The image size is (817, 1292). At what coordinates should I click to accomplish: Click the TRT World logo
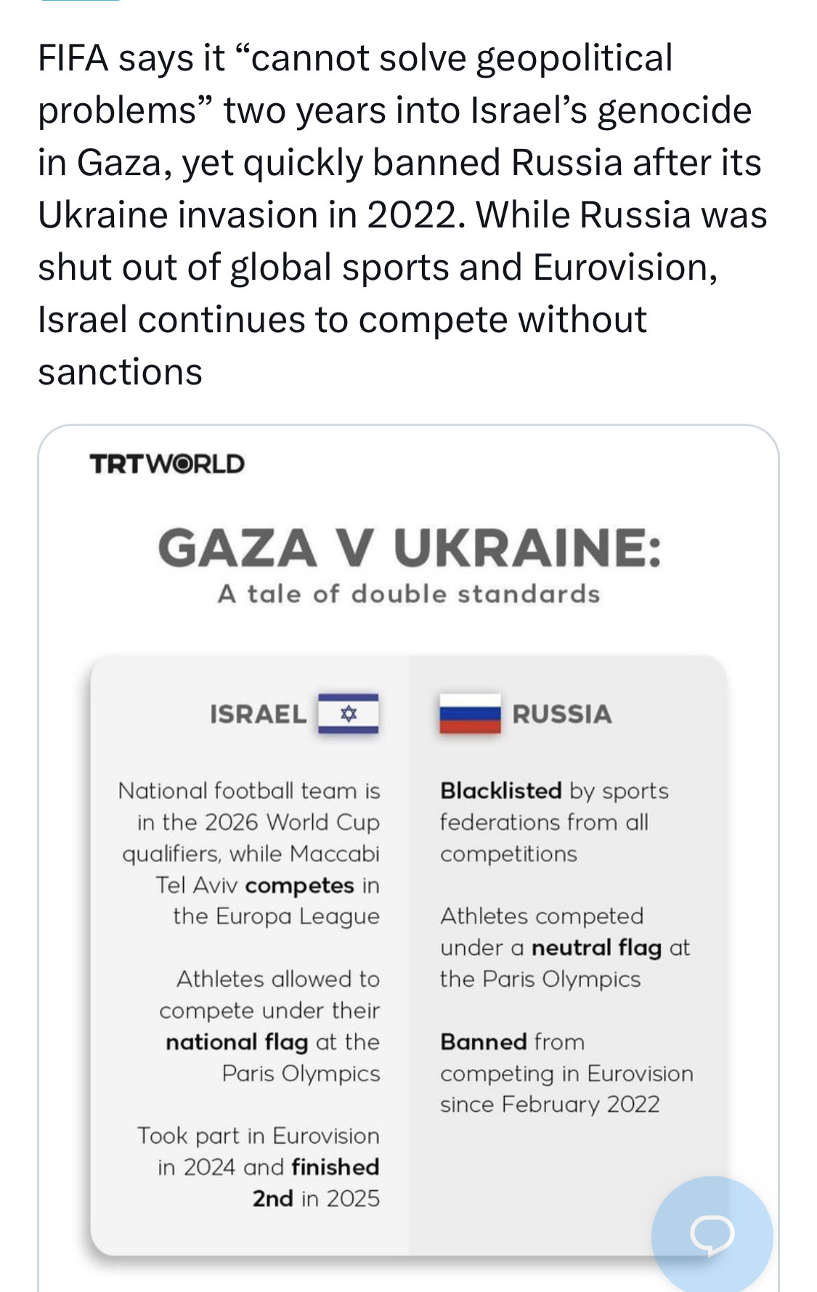click(x=167, y=464)
